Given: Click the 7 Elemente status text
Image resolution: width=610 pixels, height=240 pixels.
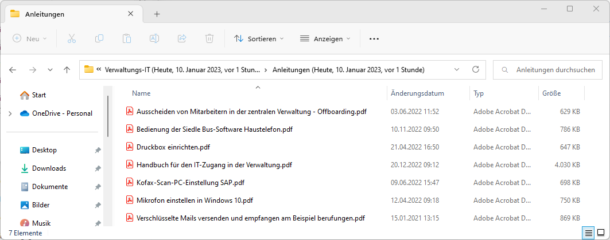Looking at the screenshot, I should (x=25, y=233).
